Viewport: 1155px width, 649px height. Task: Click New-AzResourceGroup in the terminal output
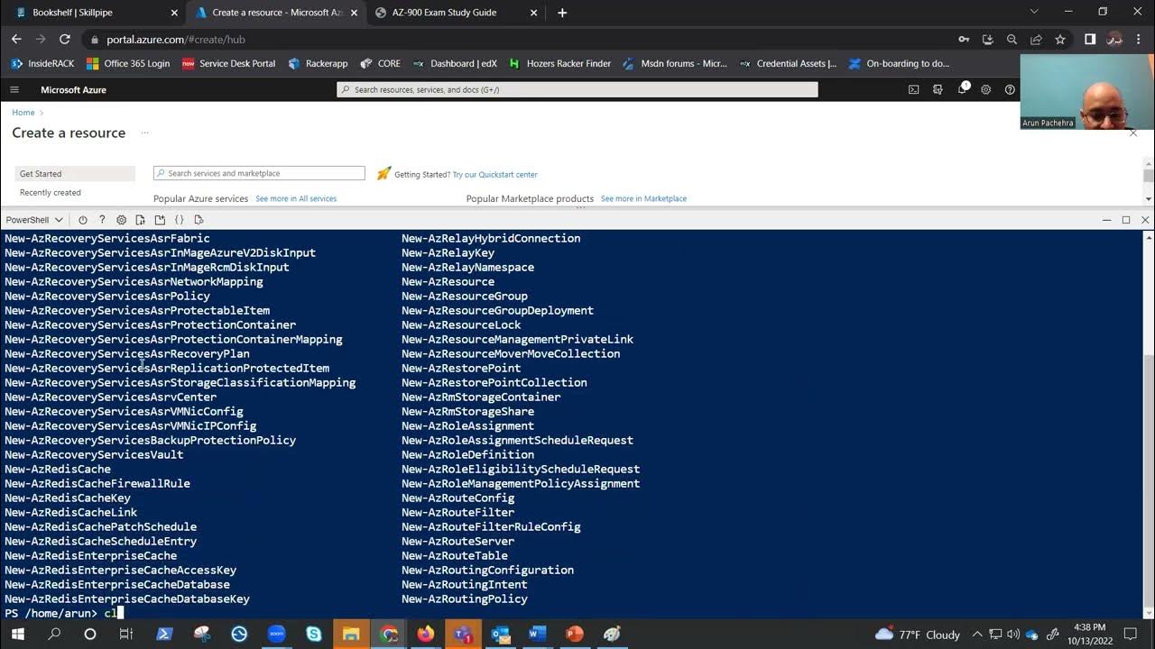[x=465, y=297]
